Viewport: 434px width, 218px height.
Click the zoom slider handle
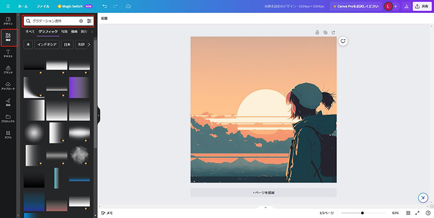pyautogui.click(x=362, y=213)
